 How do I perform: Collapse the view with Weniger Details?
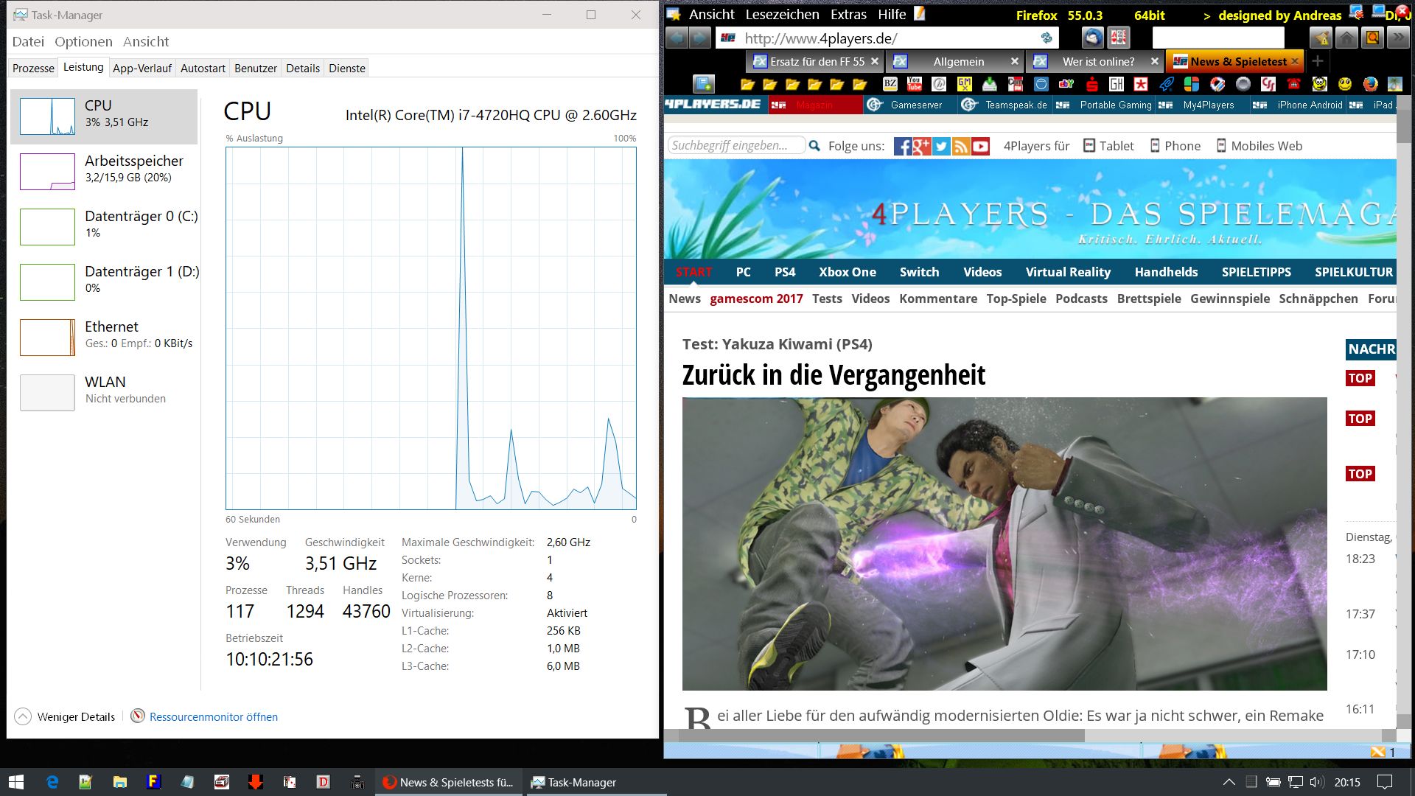(65, 716)
